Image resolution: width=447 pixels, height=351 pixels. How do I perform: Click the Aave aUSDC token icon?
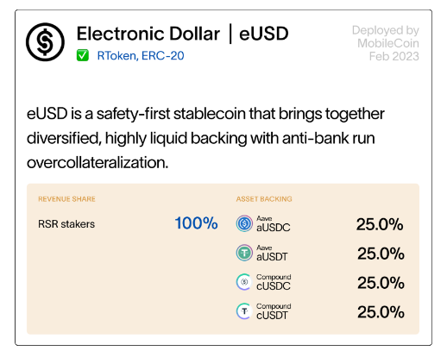point(244,223)
